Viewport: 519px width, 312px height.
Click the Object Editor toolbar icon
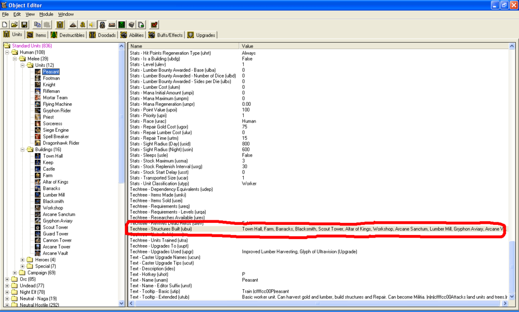pos(102,25)
